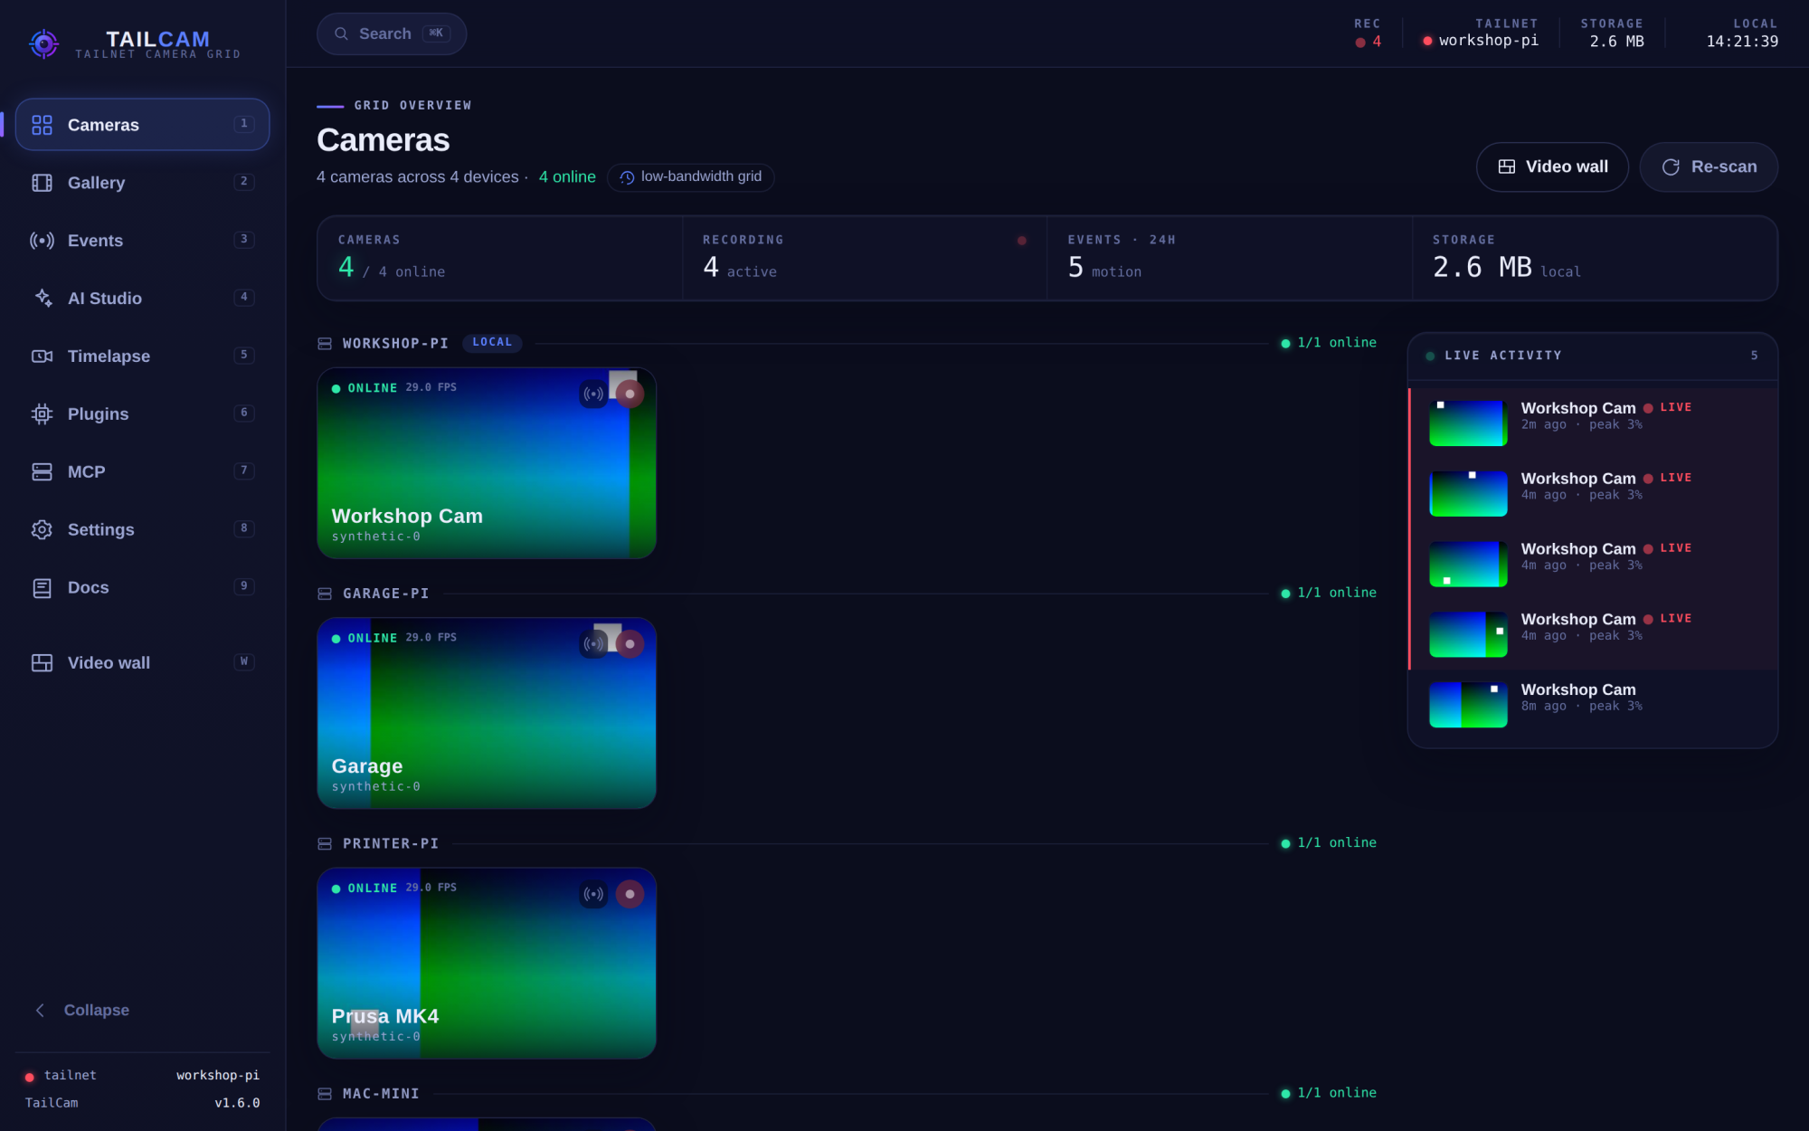
Task: Click the PRINTER-PI device server icon
Action: (325, 844)
